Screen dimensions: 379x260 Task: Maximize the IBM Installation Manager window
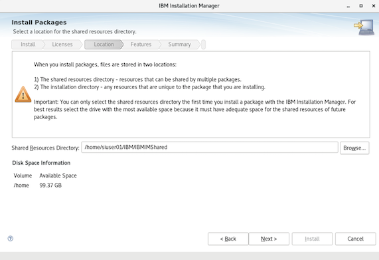[x=361, y=6]
